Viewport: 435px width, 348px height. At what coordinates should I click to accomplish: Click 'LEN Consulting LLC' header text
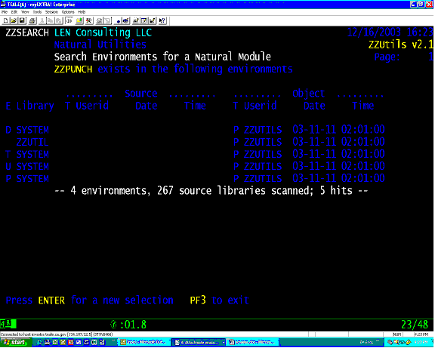[x=103, y=32]
